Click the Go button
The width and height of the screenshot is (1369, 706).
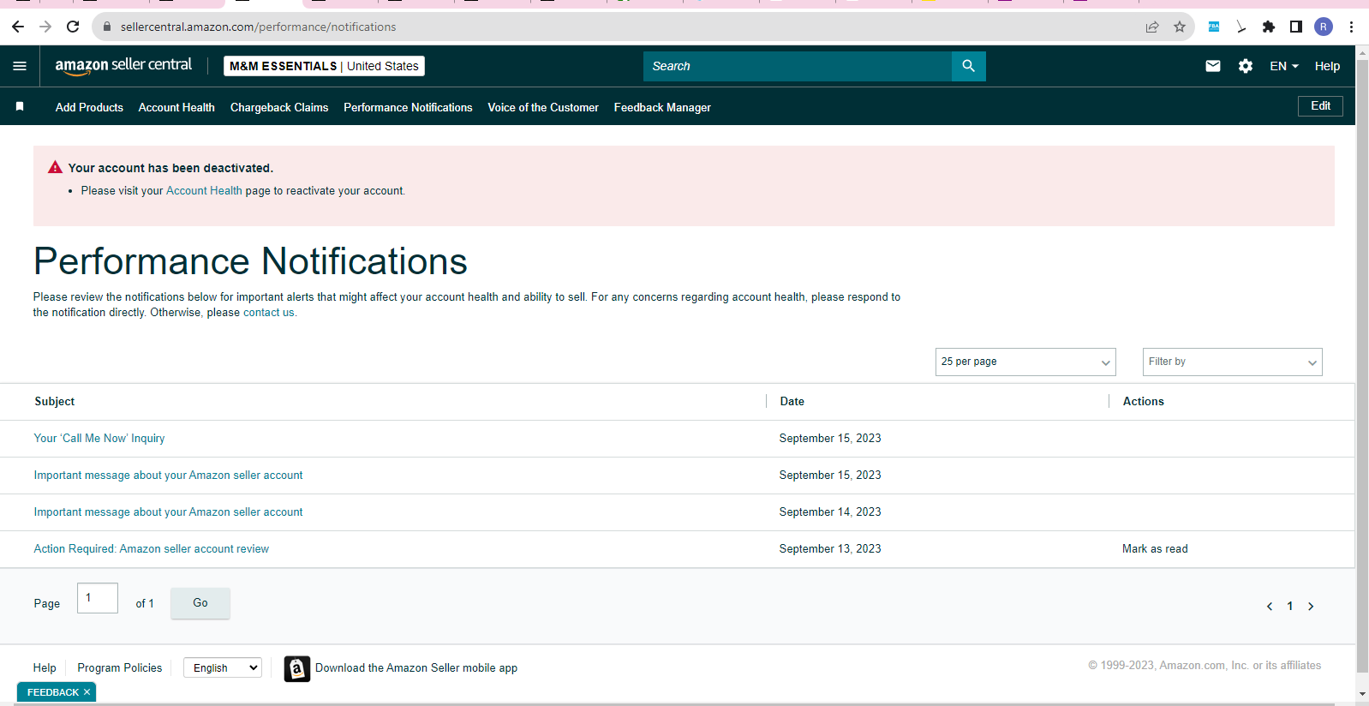click(x=200, y=603)
